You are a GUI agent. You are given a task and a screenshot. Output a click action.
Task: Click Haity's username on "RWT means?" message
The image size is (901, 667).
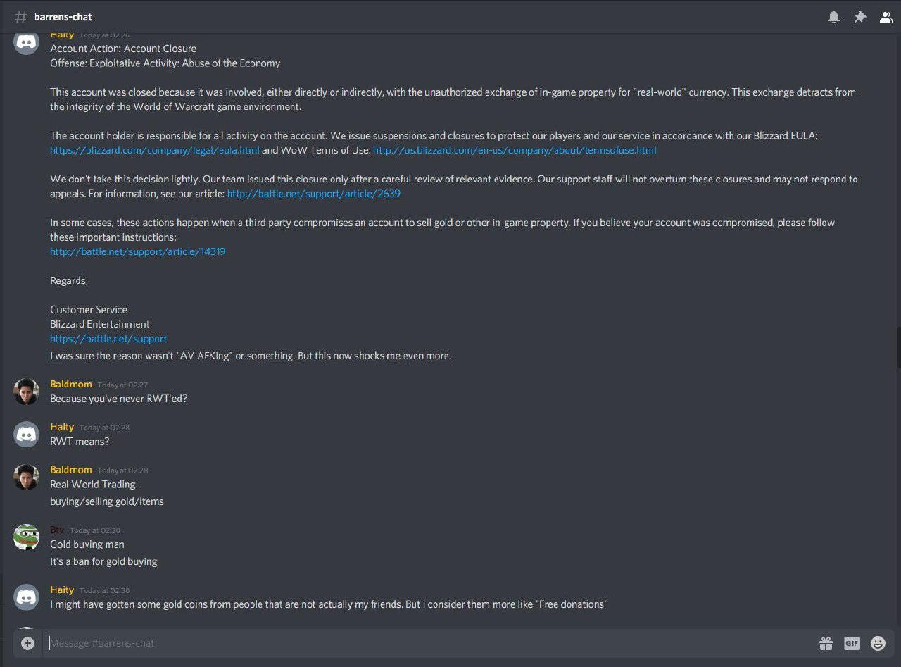(62, 427)
